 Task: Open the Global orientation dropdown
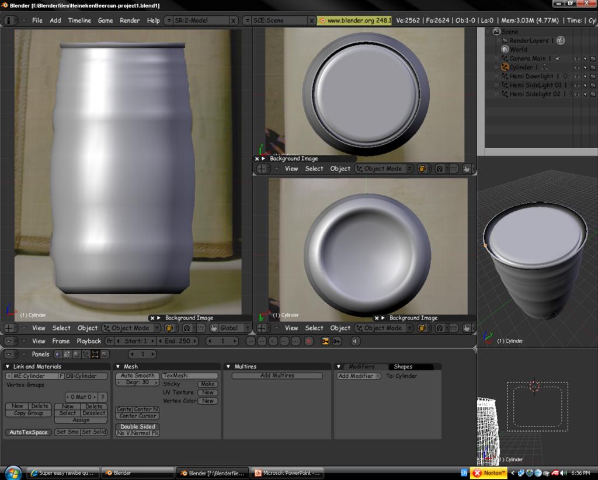235,328
